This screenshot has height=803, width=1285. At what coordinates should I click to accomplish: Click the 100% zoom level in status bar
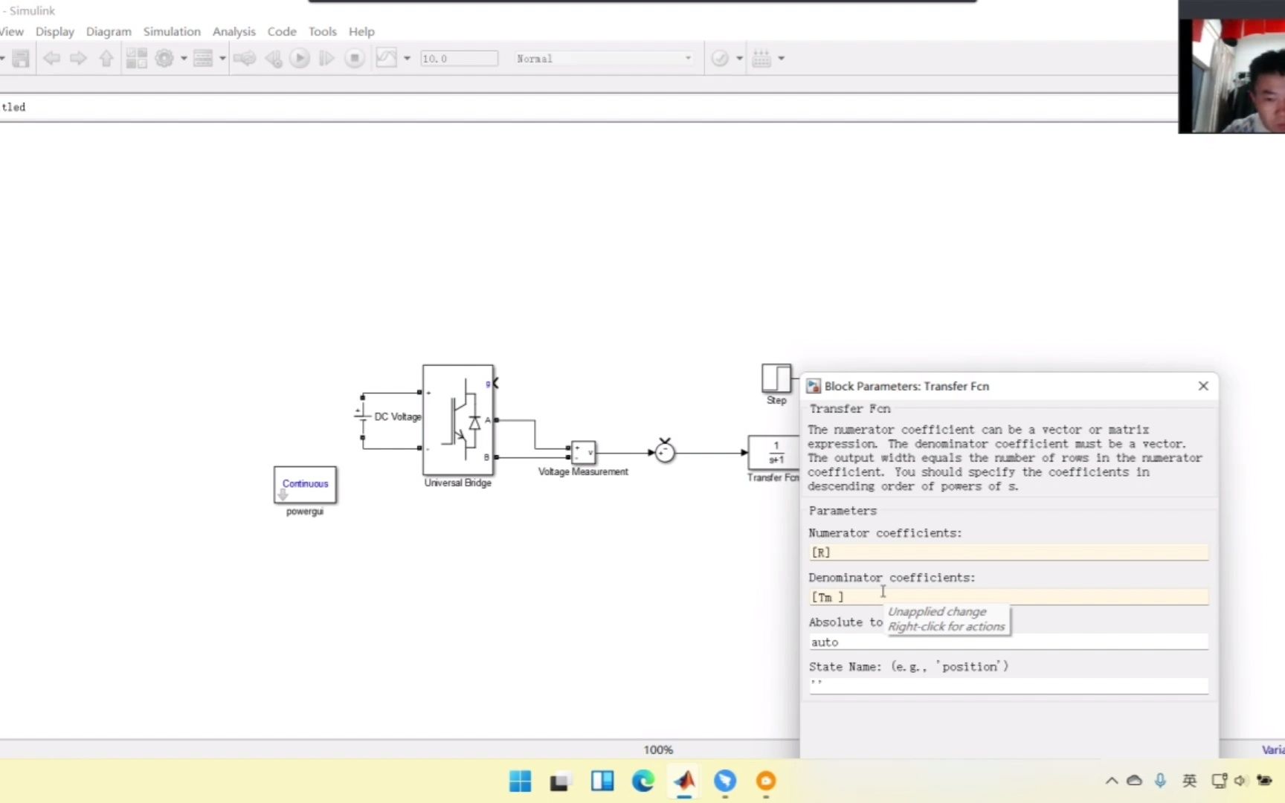click(658, 749)
